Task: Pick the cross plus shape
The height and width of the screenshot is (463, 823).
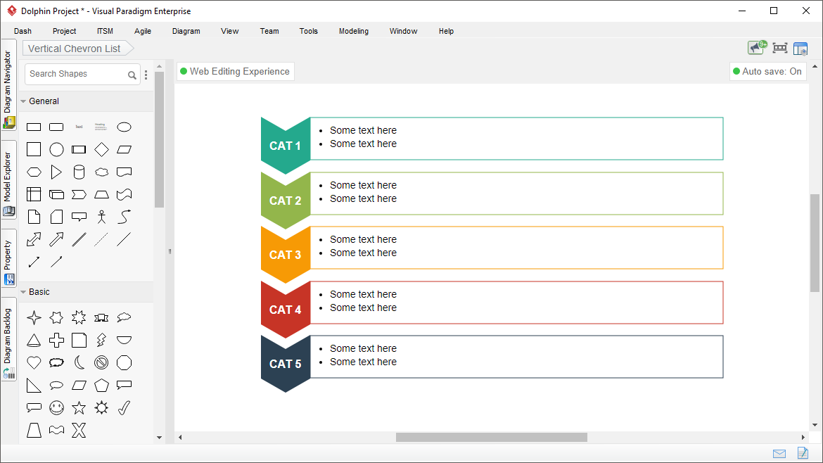Action: coord(56,340)
